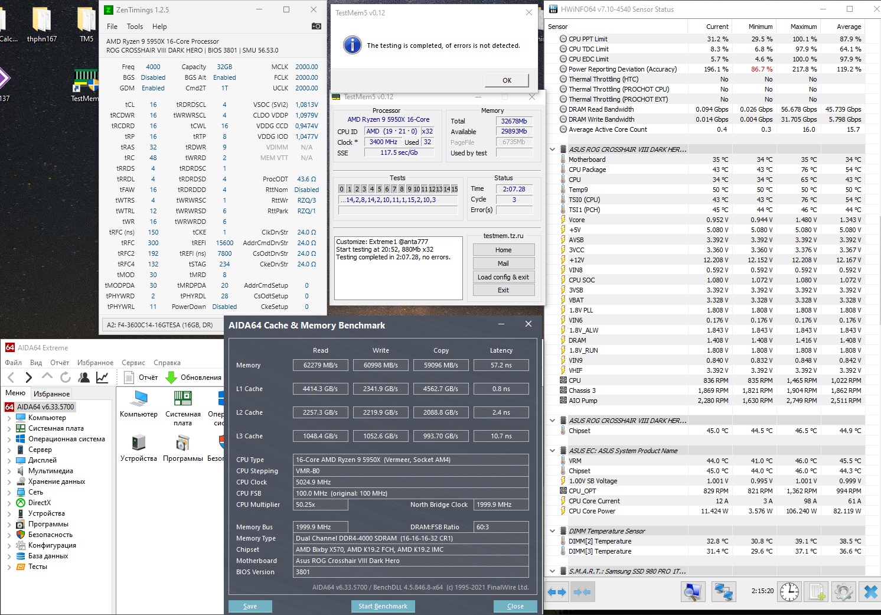
Task: Open AIDA64 Файл menu
Action: click(x=14, y=363)
